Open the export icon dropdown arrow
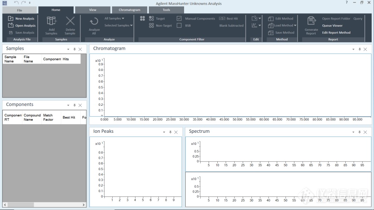This screenshot has height=210, width=374. tap(260, 18)
